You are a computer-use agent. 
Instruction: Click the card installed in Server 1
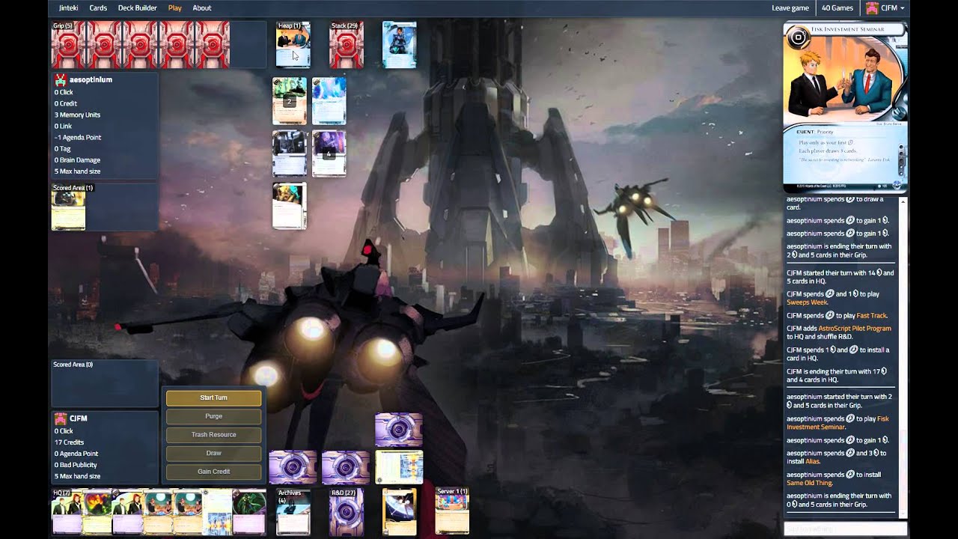coord(453,512)
